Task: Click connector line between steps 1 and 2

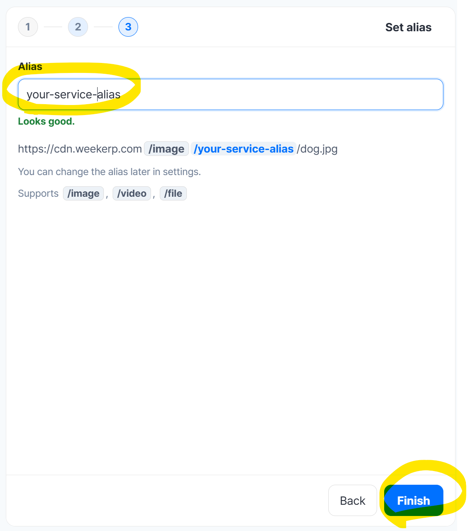Action: [53, 27]
